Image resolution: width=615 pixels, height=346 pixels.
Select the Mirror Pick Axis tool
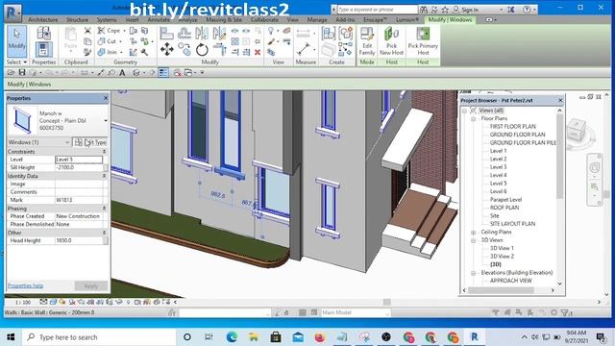point(202,34)
